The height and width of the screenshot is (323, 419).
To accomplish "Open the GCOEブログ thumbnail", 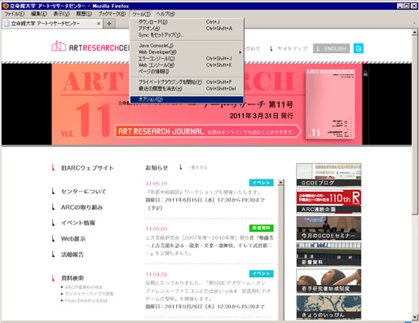I will (329, 175).
